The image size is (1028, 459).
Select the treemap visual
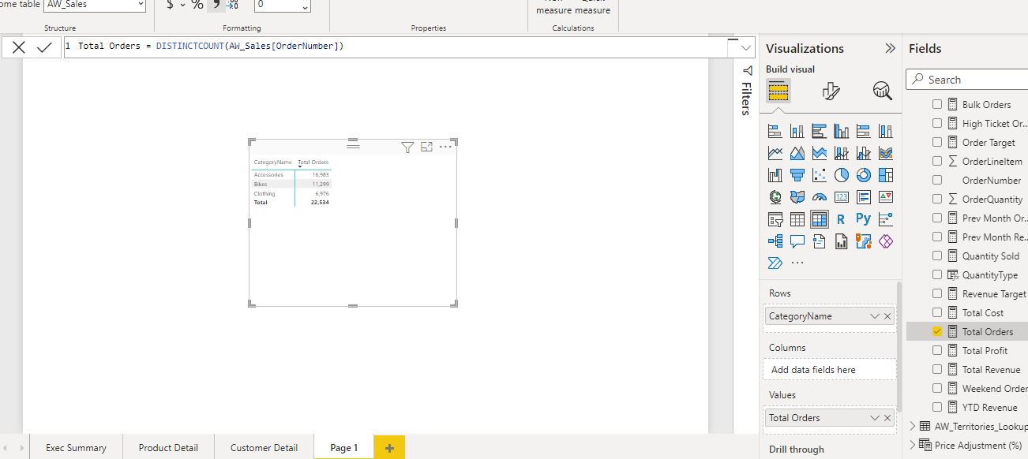pos(886,175)
